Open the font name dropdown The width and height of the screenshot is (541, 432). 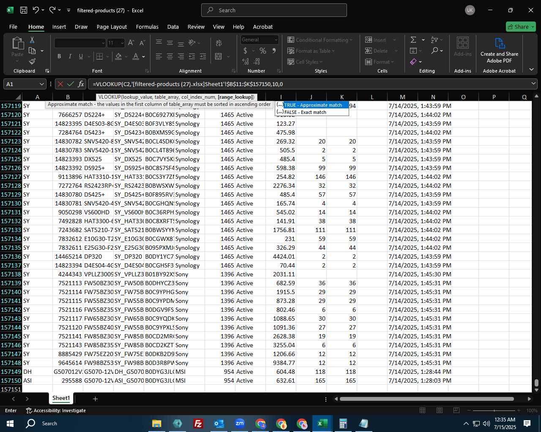(103, 43)
